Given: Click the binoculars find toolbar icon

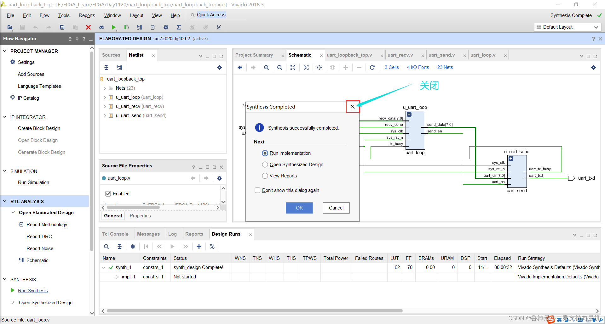Looking at the screenshot, I should [101, 27].
